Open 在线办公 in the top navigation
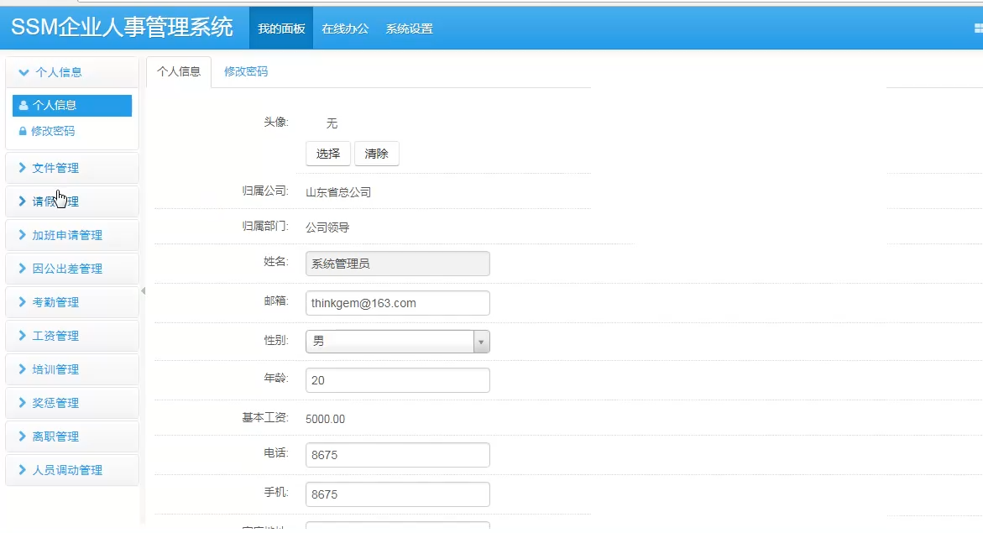The image size is (983, 533). pos(345,29)
